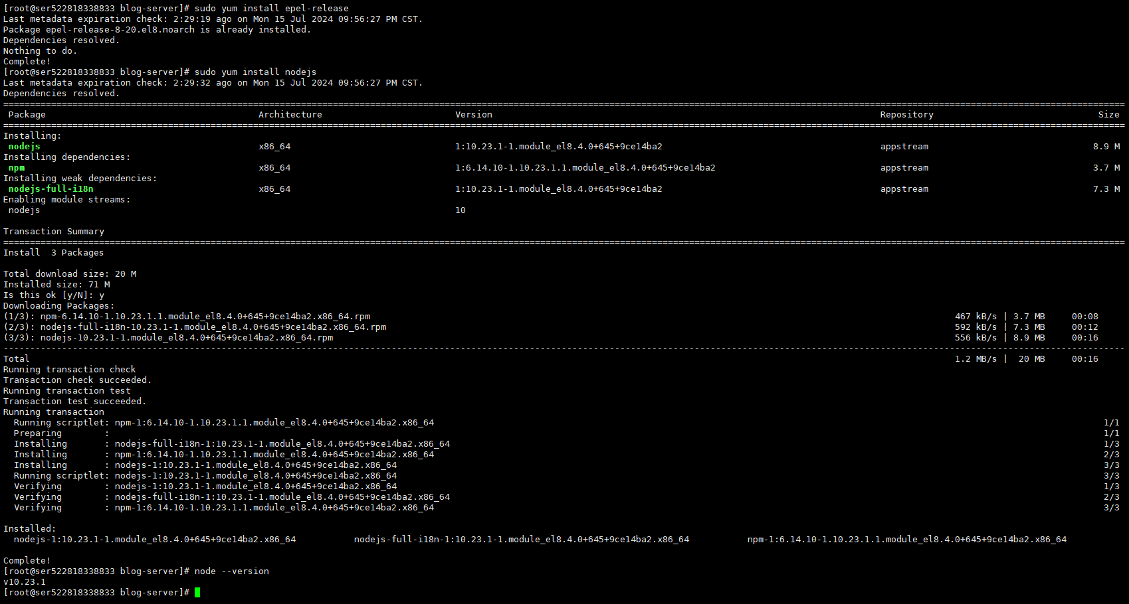
Task: Click the 'Version' column header
Action: tap(474, 115)
